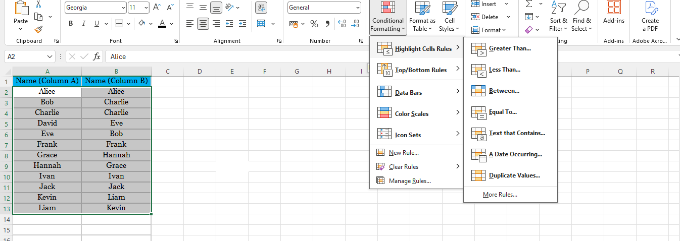This screenshot has width=680, height=241.
Task: Apply the Percent Style format
Action: (314, 24)
